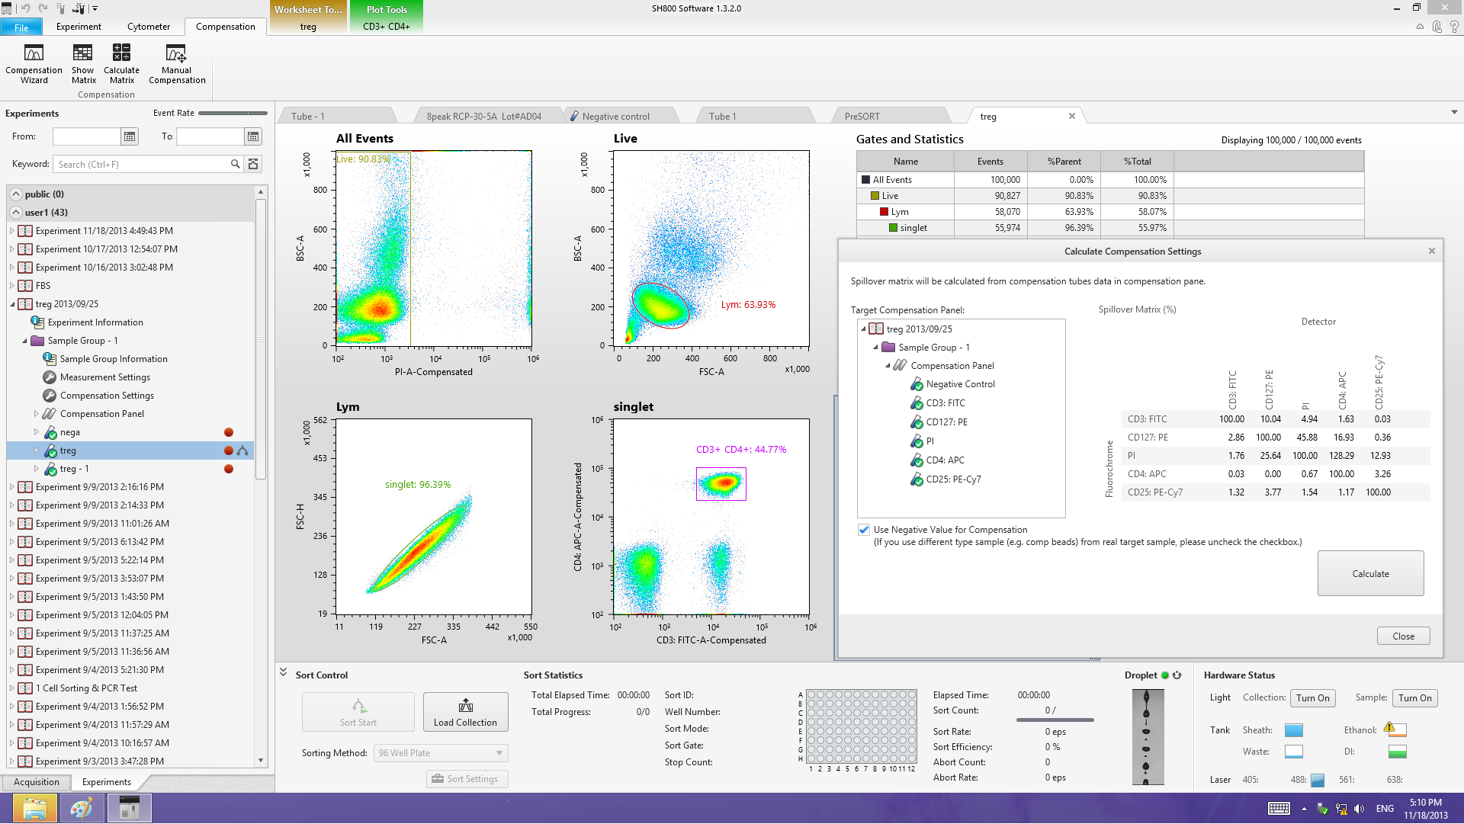Open the From date calendar picker
Screen dimensions: 1464x824
pos(130,136)
